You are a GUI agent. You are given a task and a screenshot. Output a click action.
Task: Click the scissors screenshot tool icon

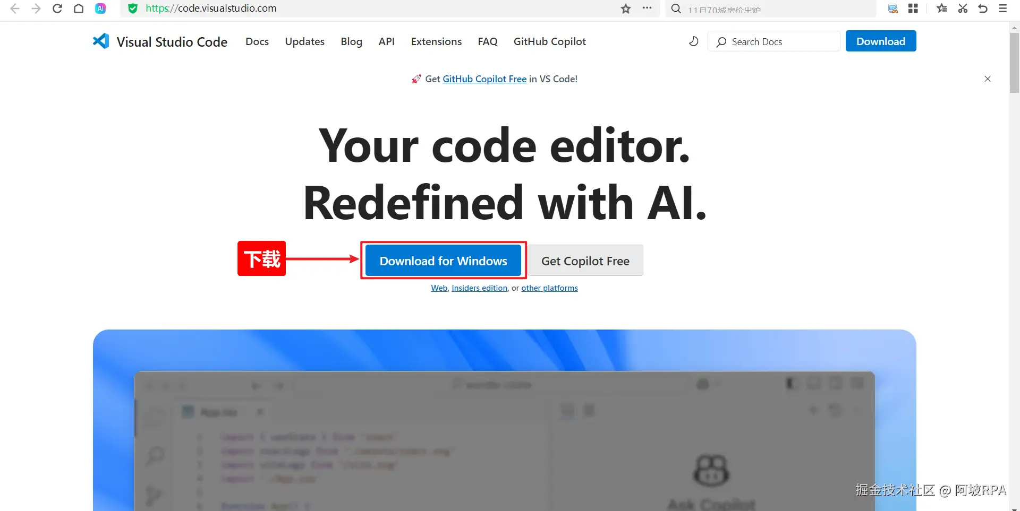(963, 8)
